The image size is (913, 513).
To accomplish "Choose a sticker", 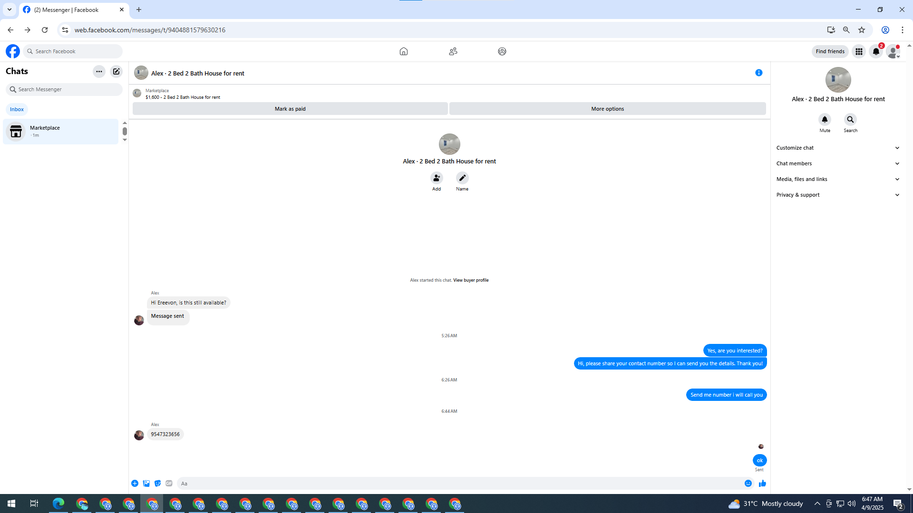I will tap(158, 484).
